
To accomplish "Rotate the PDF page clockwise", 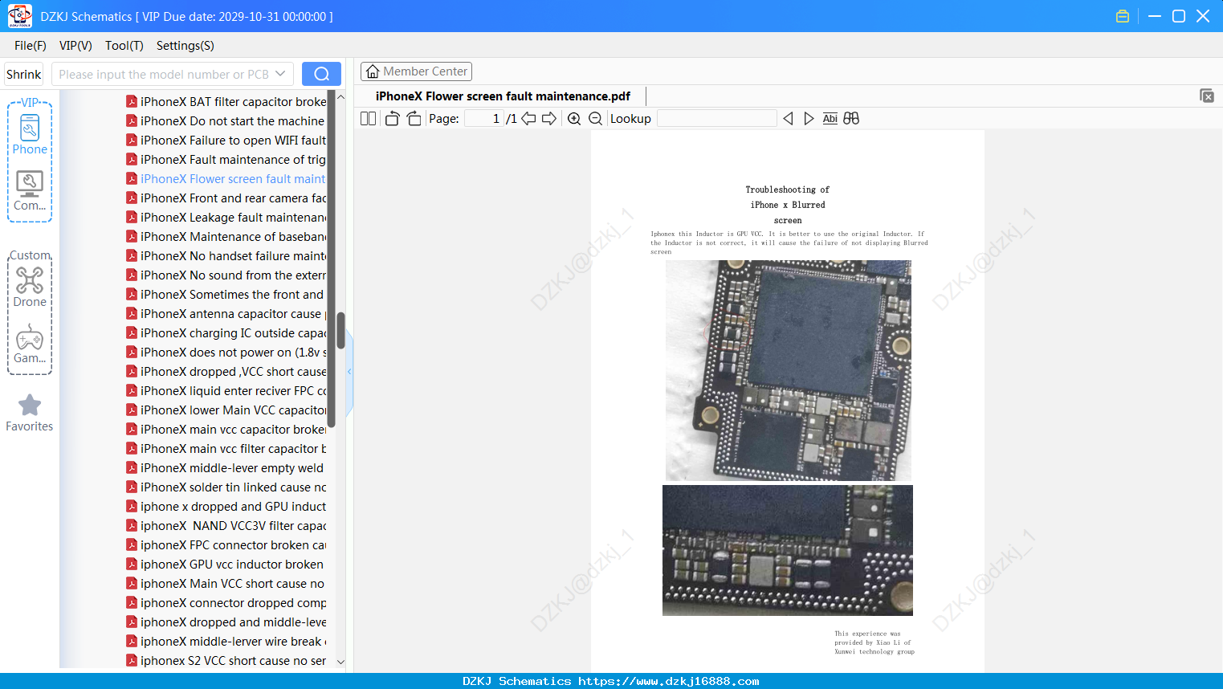I will click(x=414, y=119).
